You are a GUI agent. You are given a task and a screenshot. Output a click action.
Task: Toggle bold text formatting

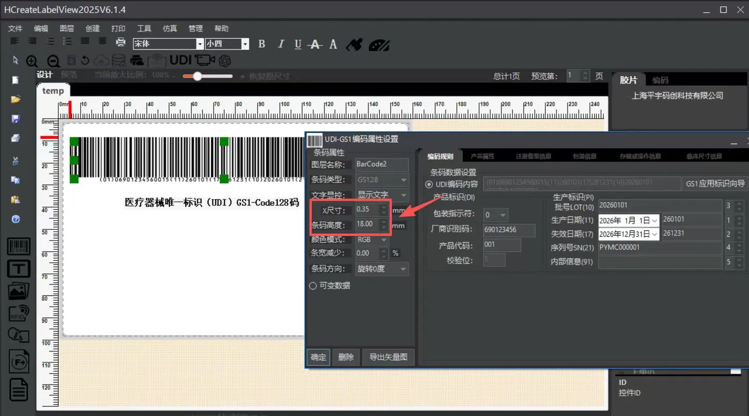coord(262,44)
